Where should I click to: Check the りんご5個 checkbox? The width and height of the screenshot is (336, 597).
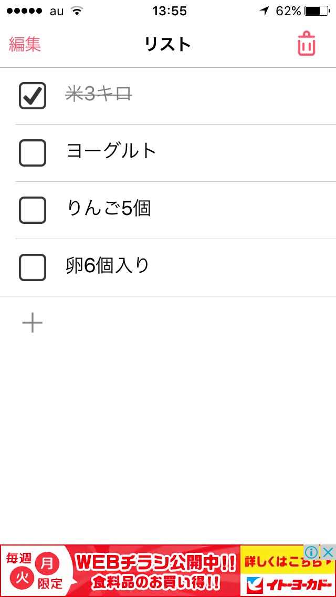coord(33,210)
